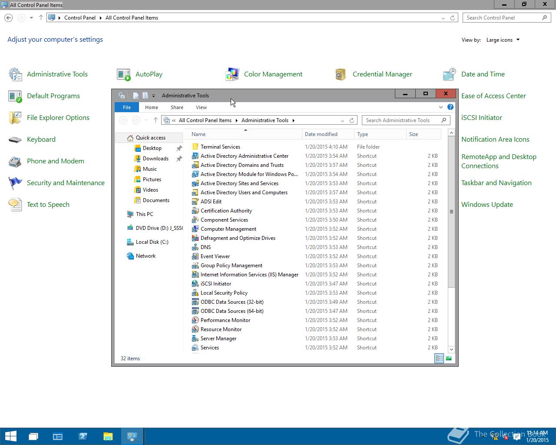Viewport: 556px width, 445px height.
Task: Click the DNS shortcut icon
Action: (x=195, y=247)
